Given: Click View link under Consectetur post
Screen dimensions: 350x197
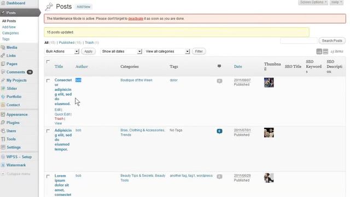Looking at the screenshot, I should 59,123.
